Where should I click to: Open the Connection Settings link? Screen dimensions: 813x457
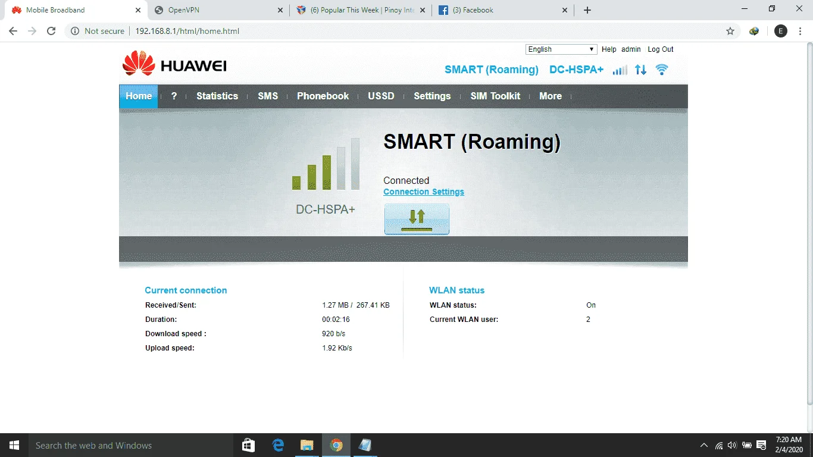(424, 192)
